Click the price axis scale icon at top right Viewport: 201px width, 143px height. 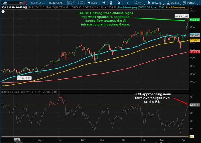click(192, 8)
